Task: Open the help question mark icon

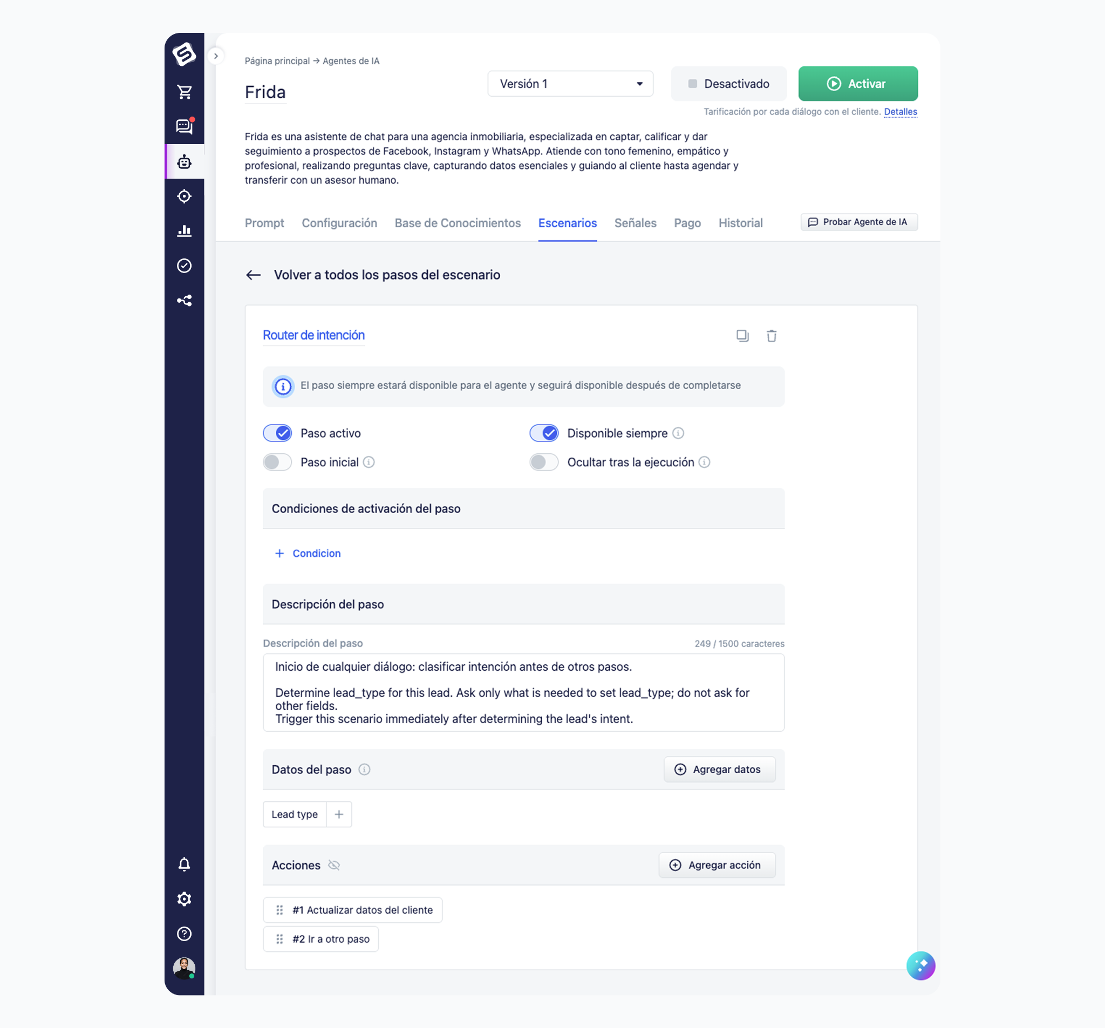Action: tap(185, 934)
